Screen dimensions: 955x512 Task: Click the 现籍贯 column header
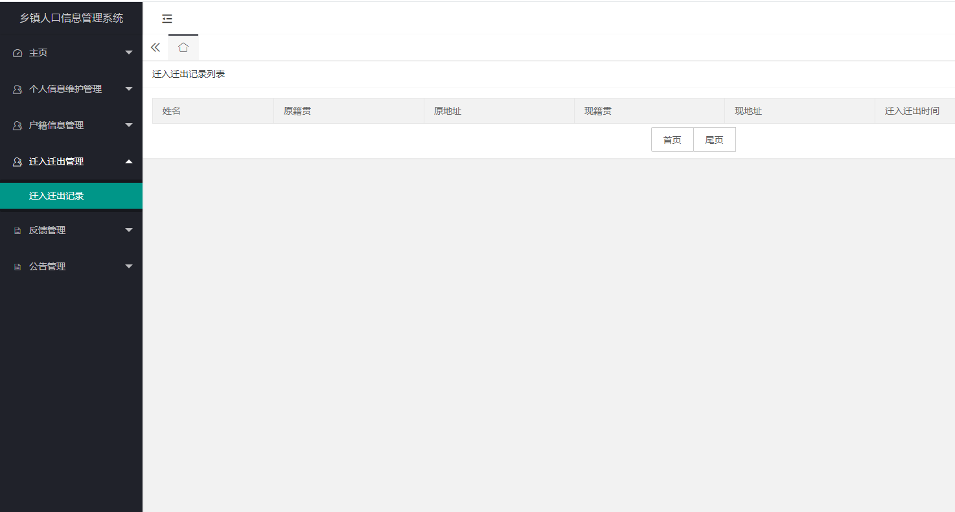click(x=650, y=111)
